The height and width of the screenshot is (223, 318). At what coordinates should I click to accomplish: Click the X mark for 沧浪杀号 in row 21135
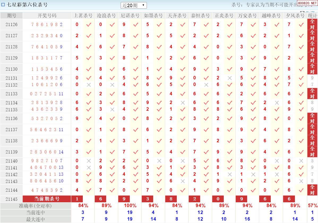(x=112, y=109)
